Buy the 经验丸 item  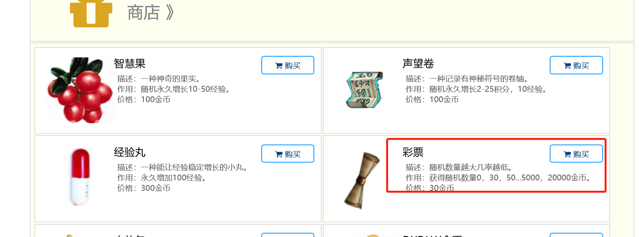(x=288, y=154)
